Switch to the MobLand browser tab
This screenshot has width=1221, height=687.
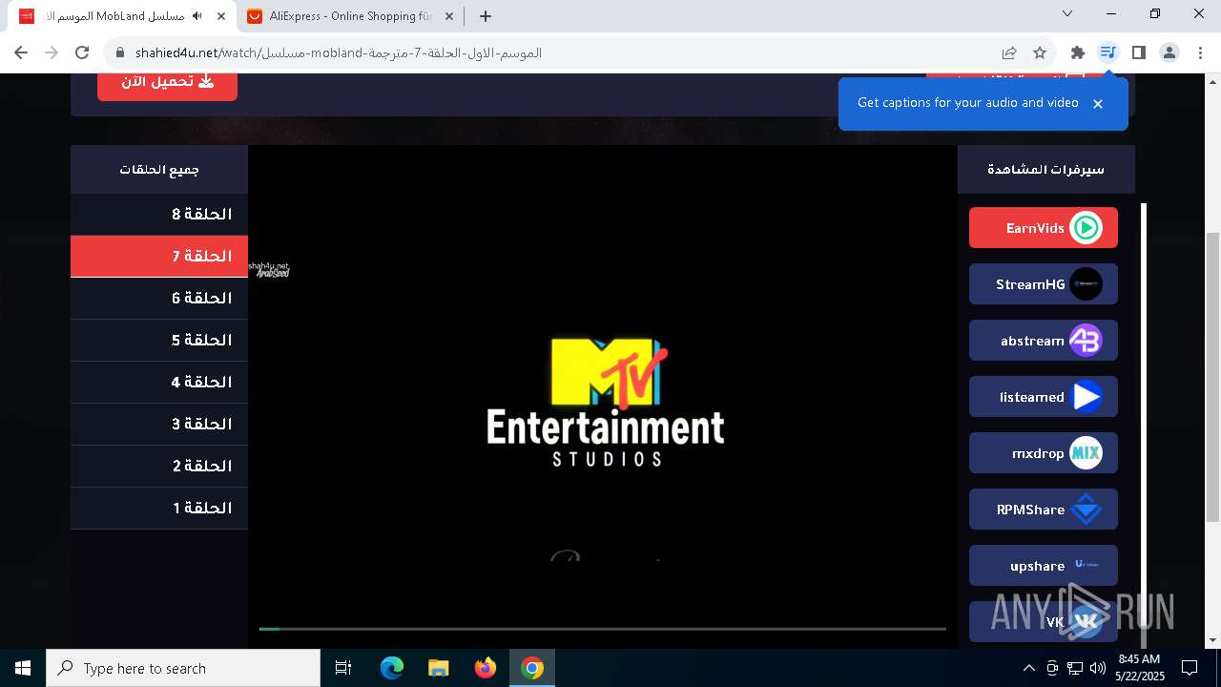tap(120, 16)
